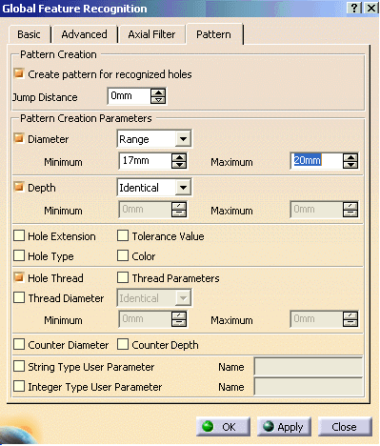Increase Diameter Maximum with up arrow
Screen dimensions: 380x446
tap(350, 157)
